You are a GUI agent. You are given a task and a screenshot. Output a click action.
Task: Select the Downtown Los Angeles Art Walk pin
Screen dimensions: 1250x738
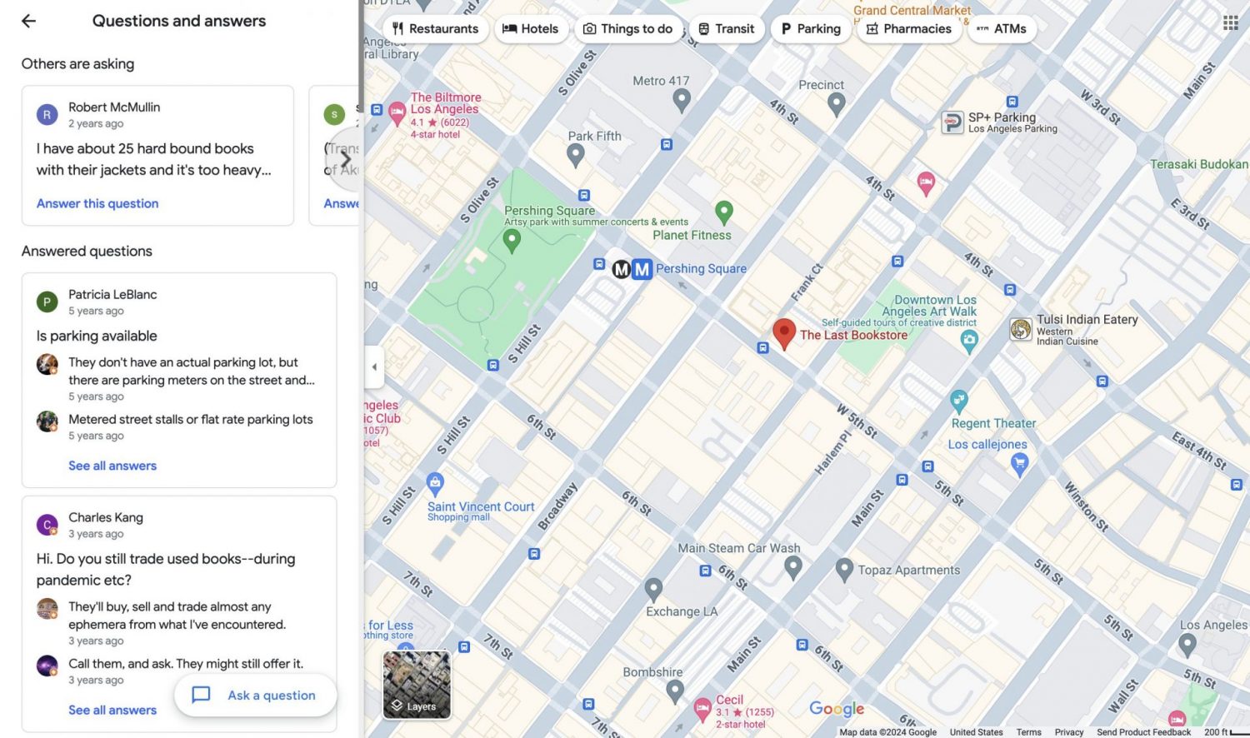(x=968, y=342)
